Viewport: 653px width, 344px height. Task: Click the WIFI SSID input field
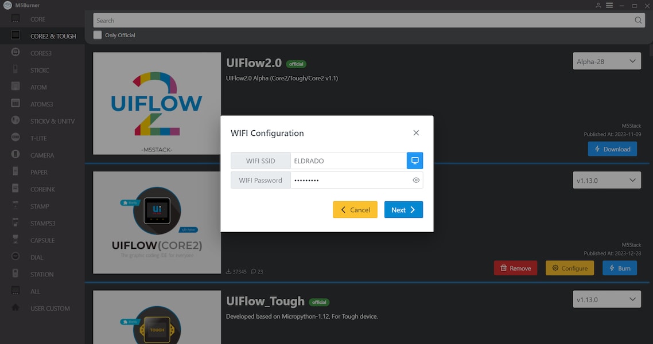tap(348, 161)
